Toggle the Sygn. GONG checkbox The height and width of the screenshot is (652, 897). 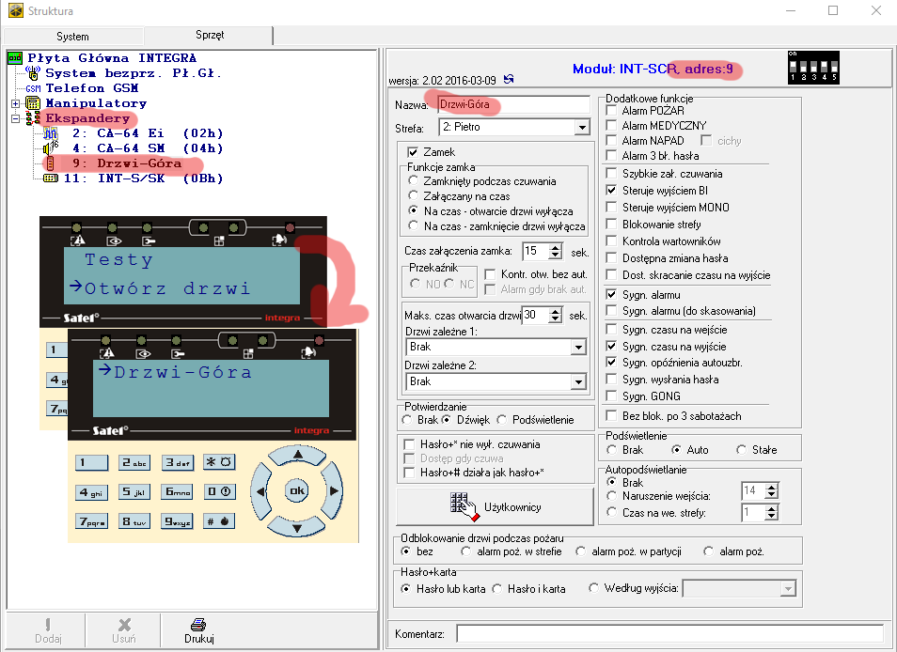tap(611, 396)
